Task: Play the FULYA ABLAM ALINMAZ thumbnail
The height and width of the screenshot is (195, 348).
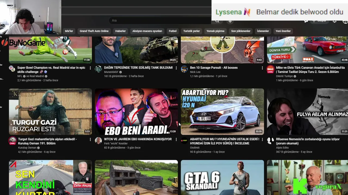Action: [307, 112]
